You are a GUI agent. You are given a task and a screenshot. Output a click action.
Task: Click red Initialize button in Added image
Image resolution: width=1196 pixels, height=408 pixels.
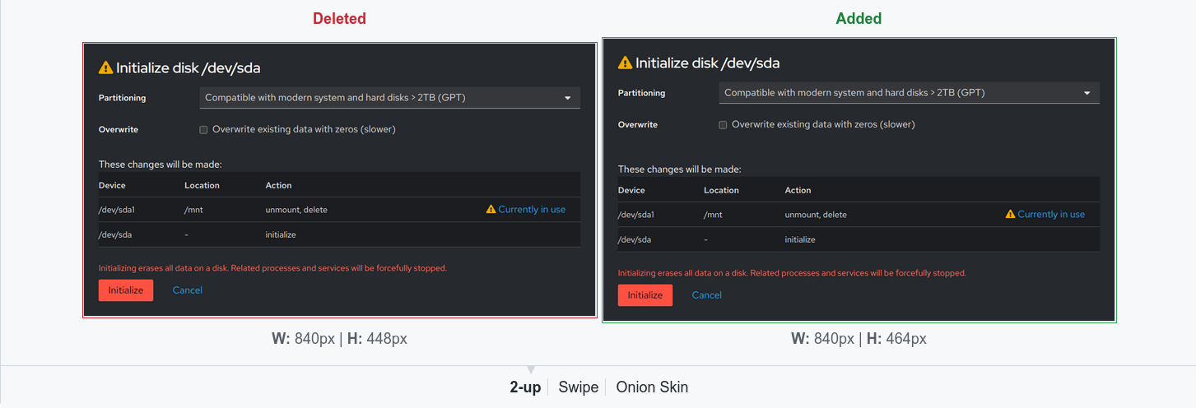click(645, 295)
